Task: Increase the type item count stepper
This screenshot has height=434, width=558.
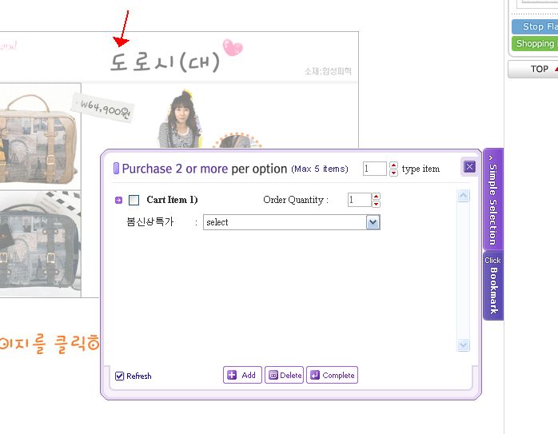Action: pyautogui.click(x=393, y=165)
